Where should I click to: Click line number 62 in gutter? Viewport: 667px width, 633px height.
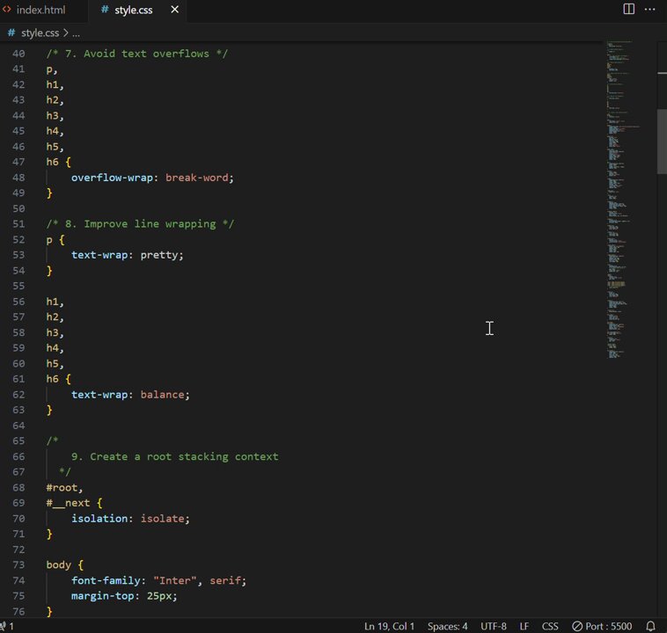[x=18, y=395]
